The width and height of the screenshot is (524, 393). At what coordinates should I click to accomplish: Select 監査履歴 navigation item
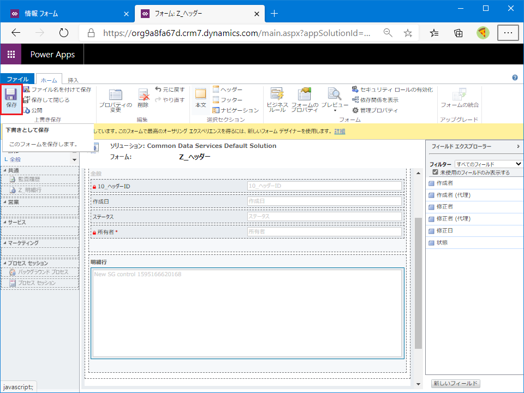[x=40, y=179]
